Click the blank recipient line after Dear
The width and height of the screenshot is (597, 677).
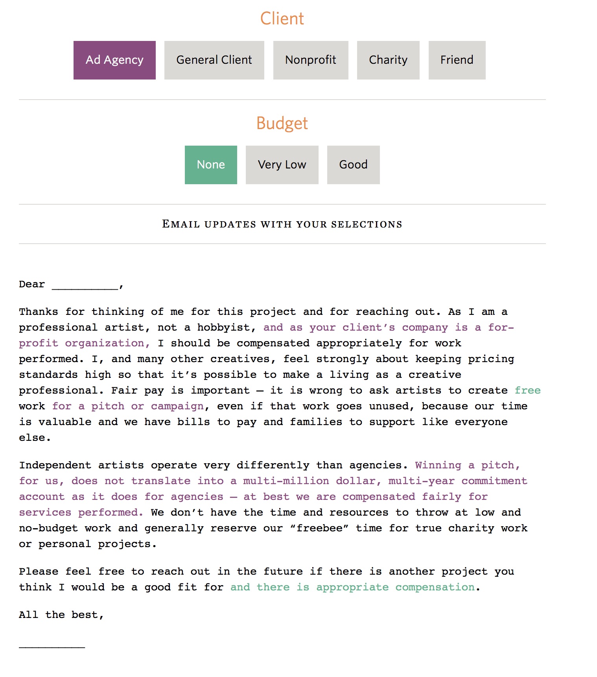point(85,286)
